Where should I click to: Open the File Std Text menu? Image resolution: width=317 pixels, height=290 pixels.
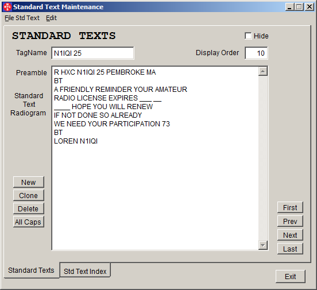coord(22,18)
